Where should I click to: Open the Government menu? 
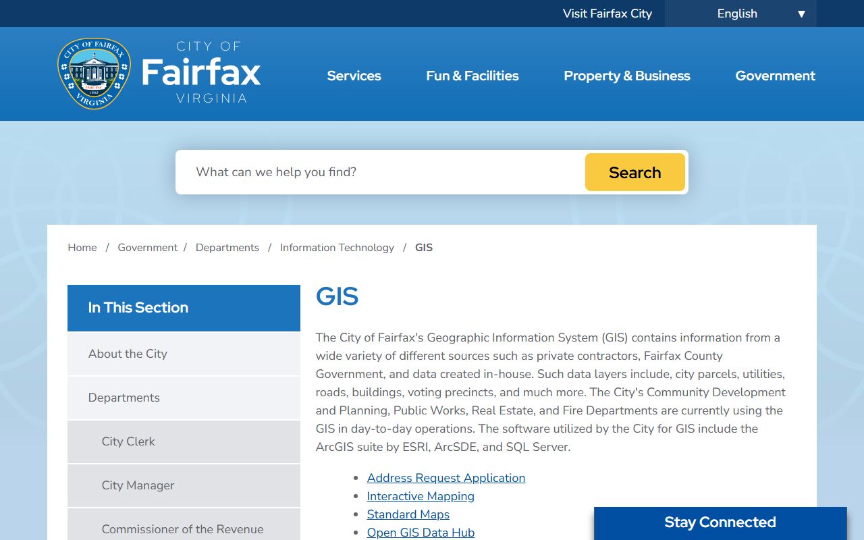click(x=776, y=76)
